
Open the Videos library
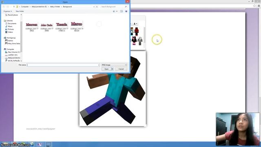(9, 32)
